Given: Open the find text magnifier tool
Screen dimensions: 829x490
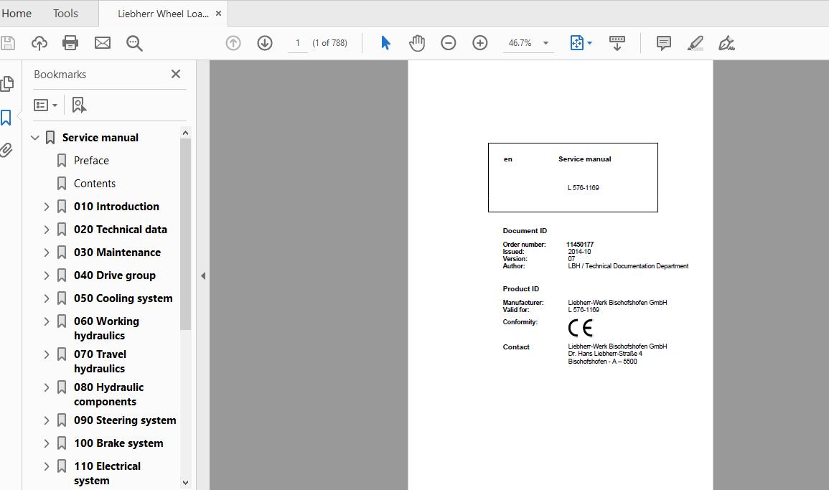Looking at the screenshot, I should (x=134, y=43).
